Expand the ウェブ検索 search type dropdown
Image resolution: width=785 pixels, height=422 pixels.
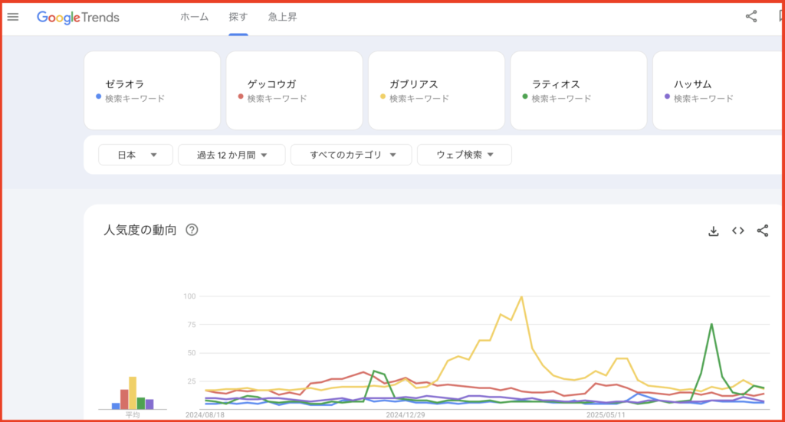[465, 155]
